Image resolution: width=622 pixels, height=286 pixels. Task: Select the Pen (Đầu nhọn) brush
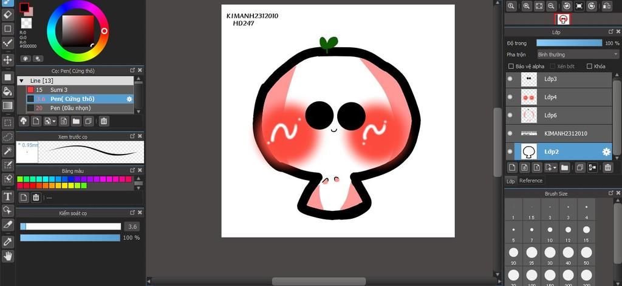(80, 108)
